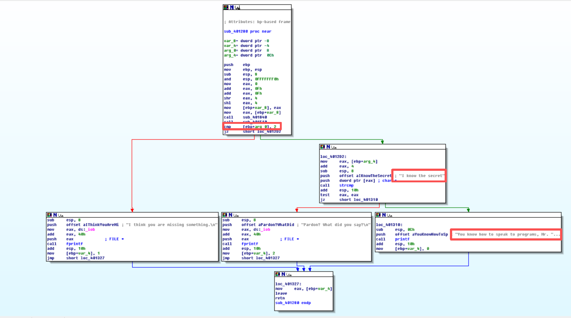
Task: Click the graph icon on the loc_4012D2 node
Action: (x=334, y=147)
